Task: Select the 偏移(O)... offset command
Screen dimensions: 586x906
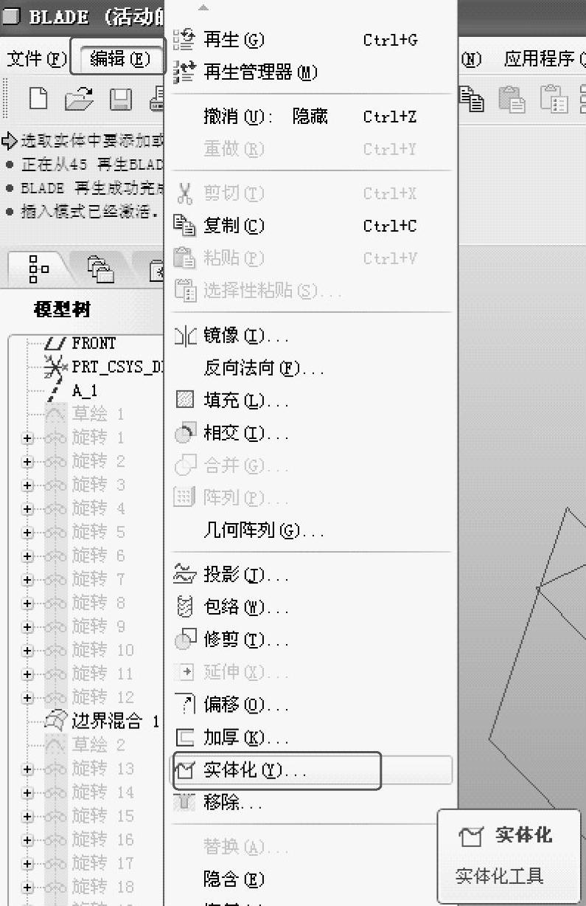Action: 310,705
